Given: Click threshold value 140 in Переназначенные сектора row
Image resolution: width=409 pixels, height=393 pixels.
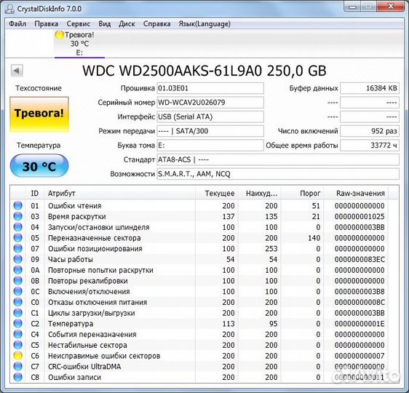Looking at the screenshot, I should click(314, 238).
